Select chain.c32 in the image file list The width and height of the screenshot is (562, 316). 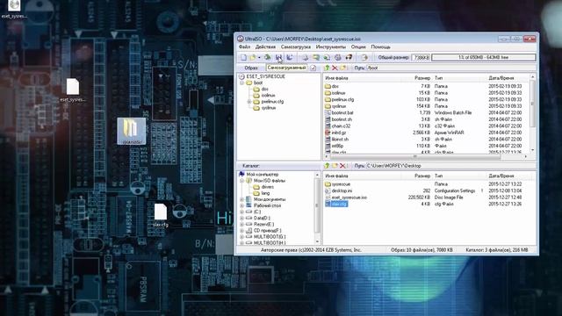(x=341, y=126)
